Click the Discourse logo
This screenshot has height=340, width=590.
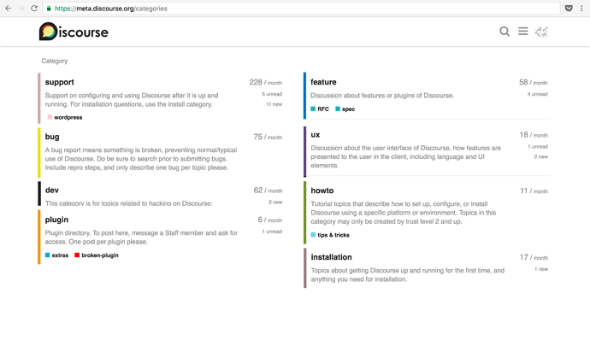coord(74,32)
